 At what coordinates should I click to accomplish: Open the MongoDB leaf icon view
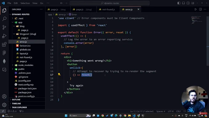coord(4,61)
